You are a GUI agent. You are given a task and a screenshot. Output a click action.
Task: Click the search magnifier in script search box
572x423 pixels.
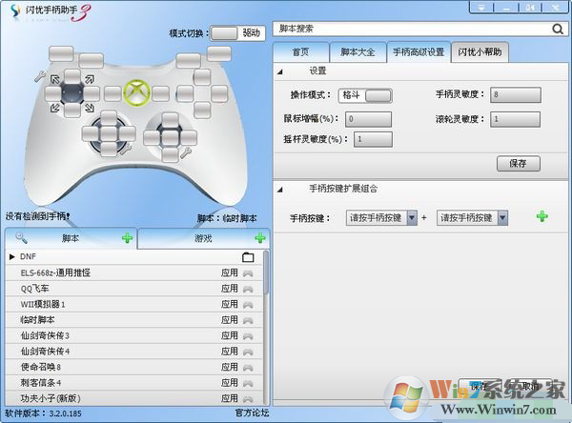coord(558,29)
